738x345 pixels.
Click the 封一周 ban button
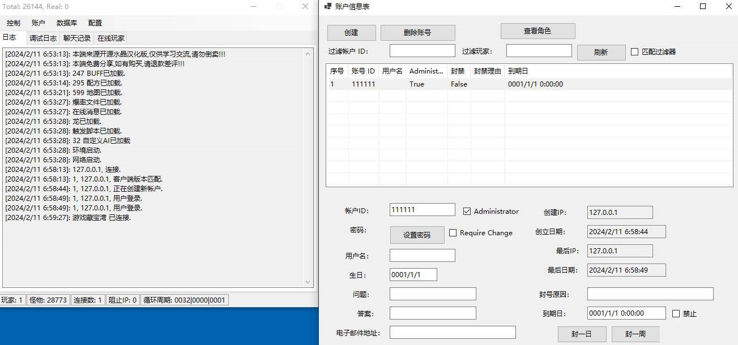[x=635, y=334]
